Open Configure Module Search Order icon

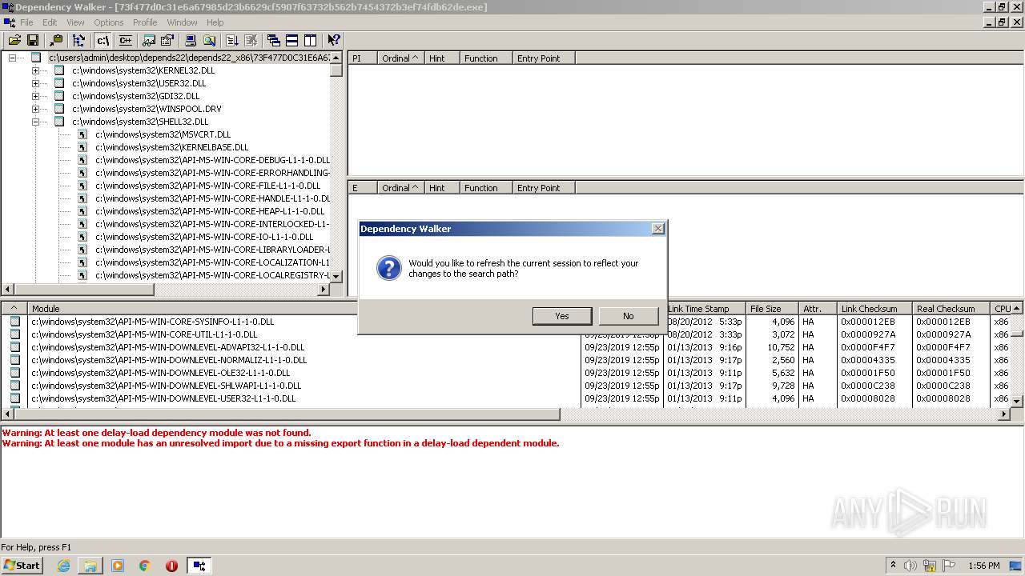pyautogui.click(x=209, y=40)
